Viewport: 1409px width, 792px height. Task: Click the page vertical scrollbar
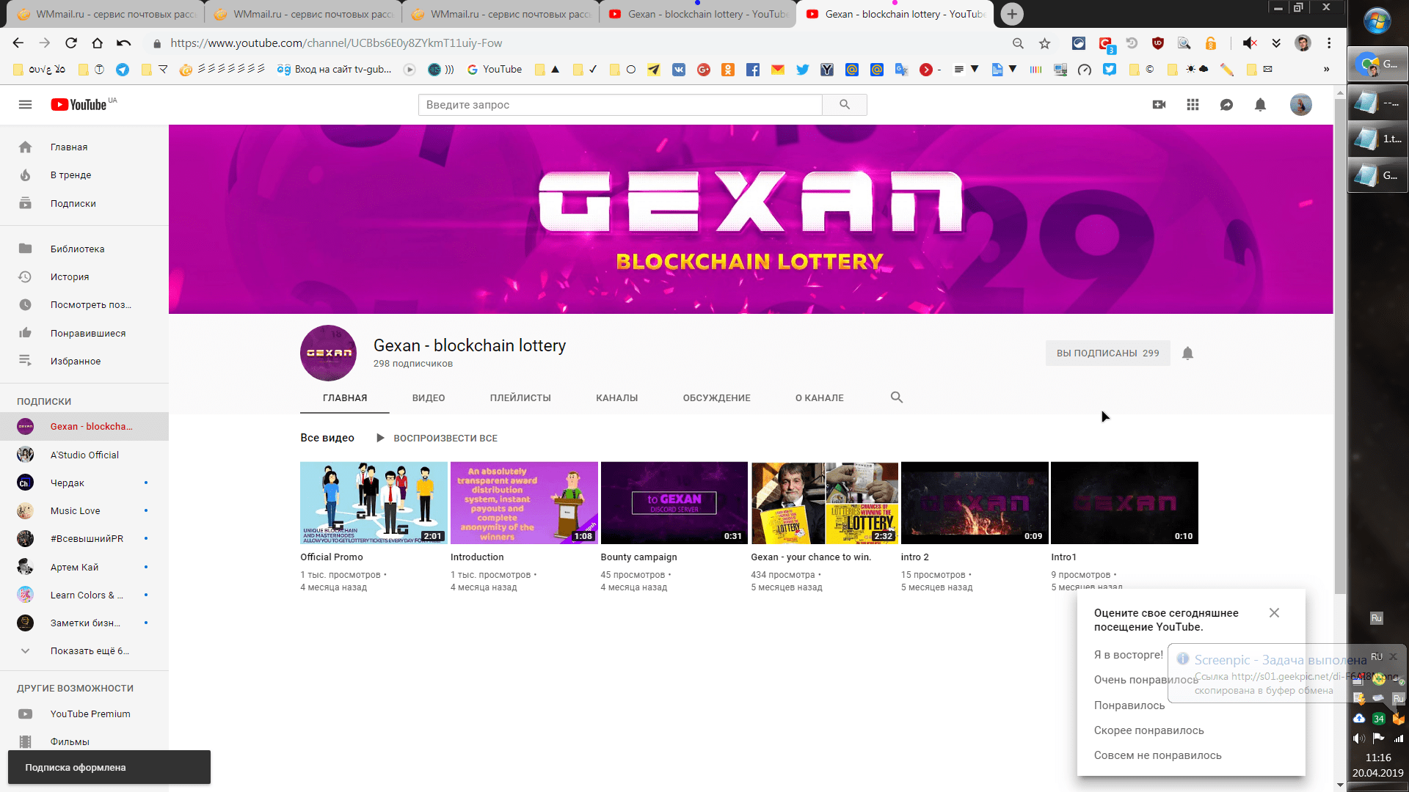(x=1340, y=345)
